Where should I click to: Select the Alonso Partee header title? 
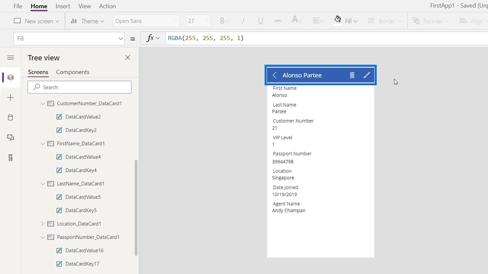pyautogui.click(x=302, y=75)
